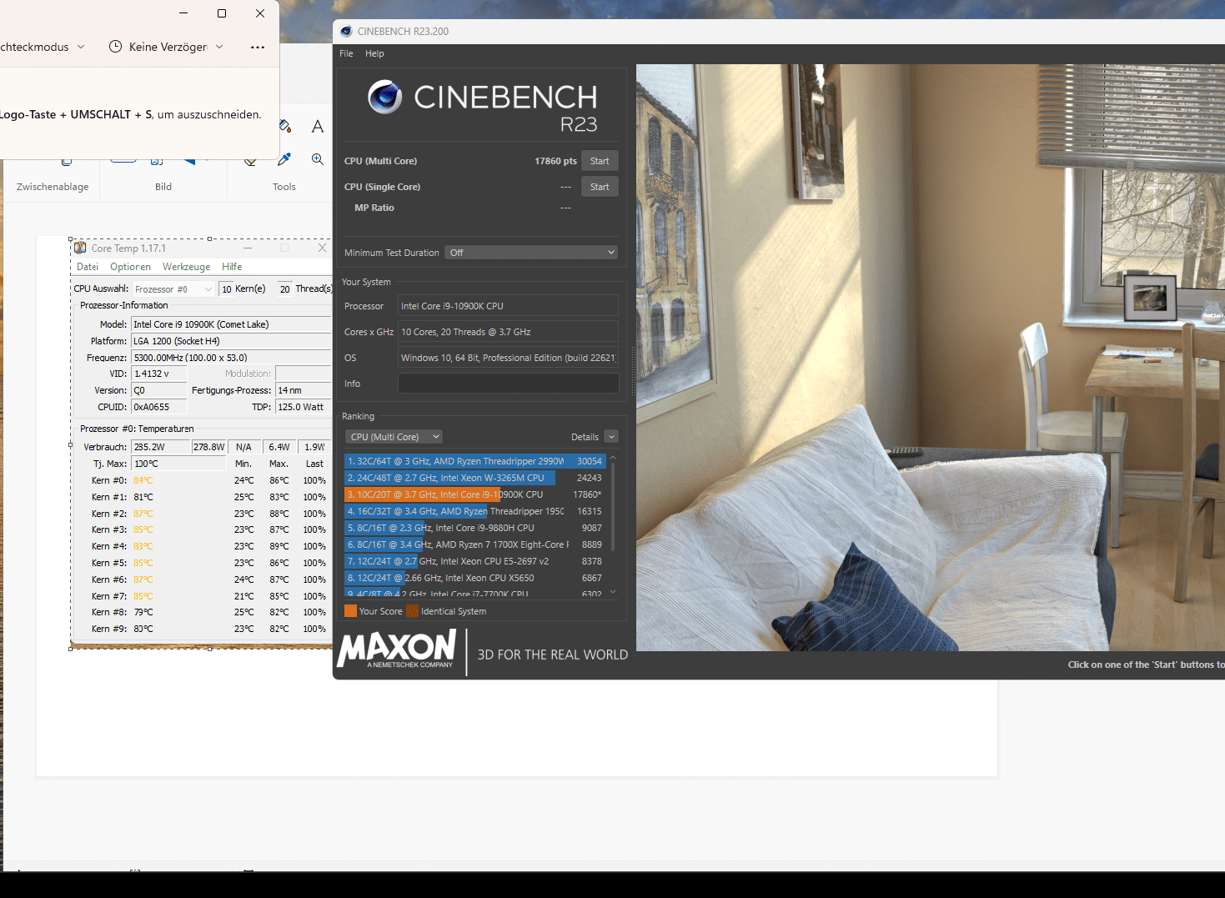Click the VID field showing 1.4132 v
The height and width of the screenshot is (898, 1225).
tap(159, 374)
